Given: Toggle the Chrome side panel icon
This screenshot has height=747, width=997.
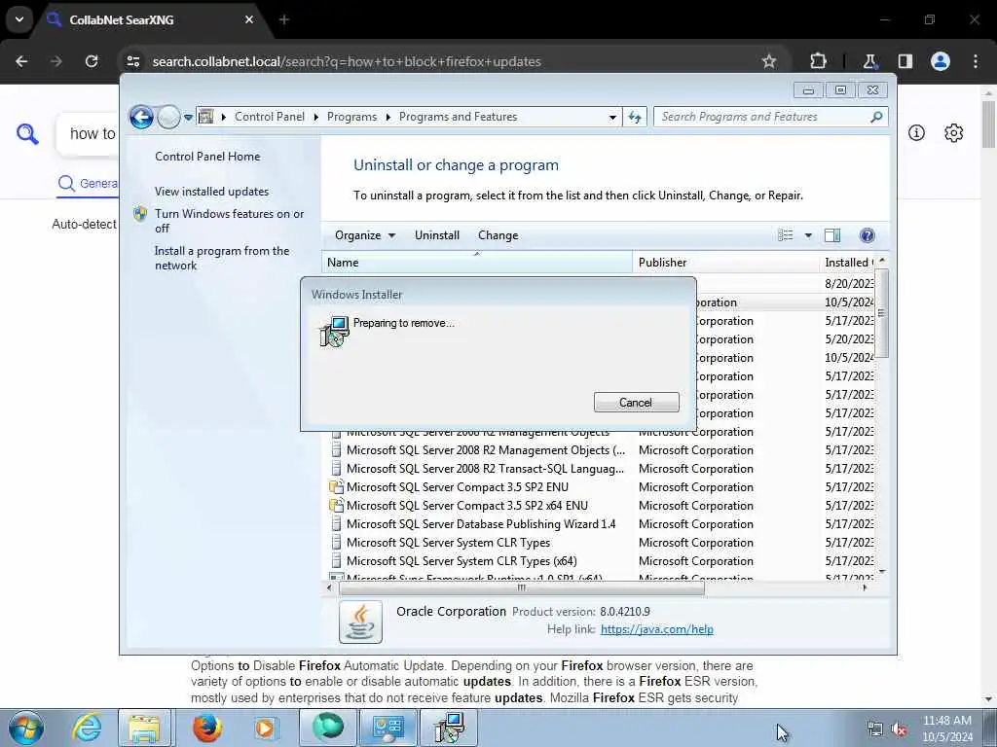Looking at the screenshot, I should click(905, 61).
